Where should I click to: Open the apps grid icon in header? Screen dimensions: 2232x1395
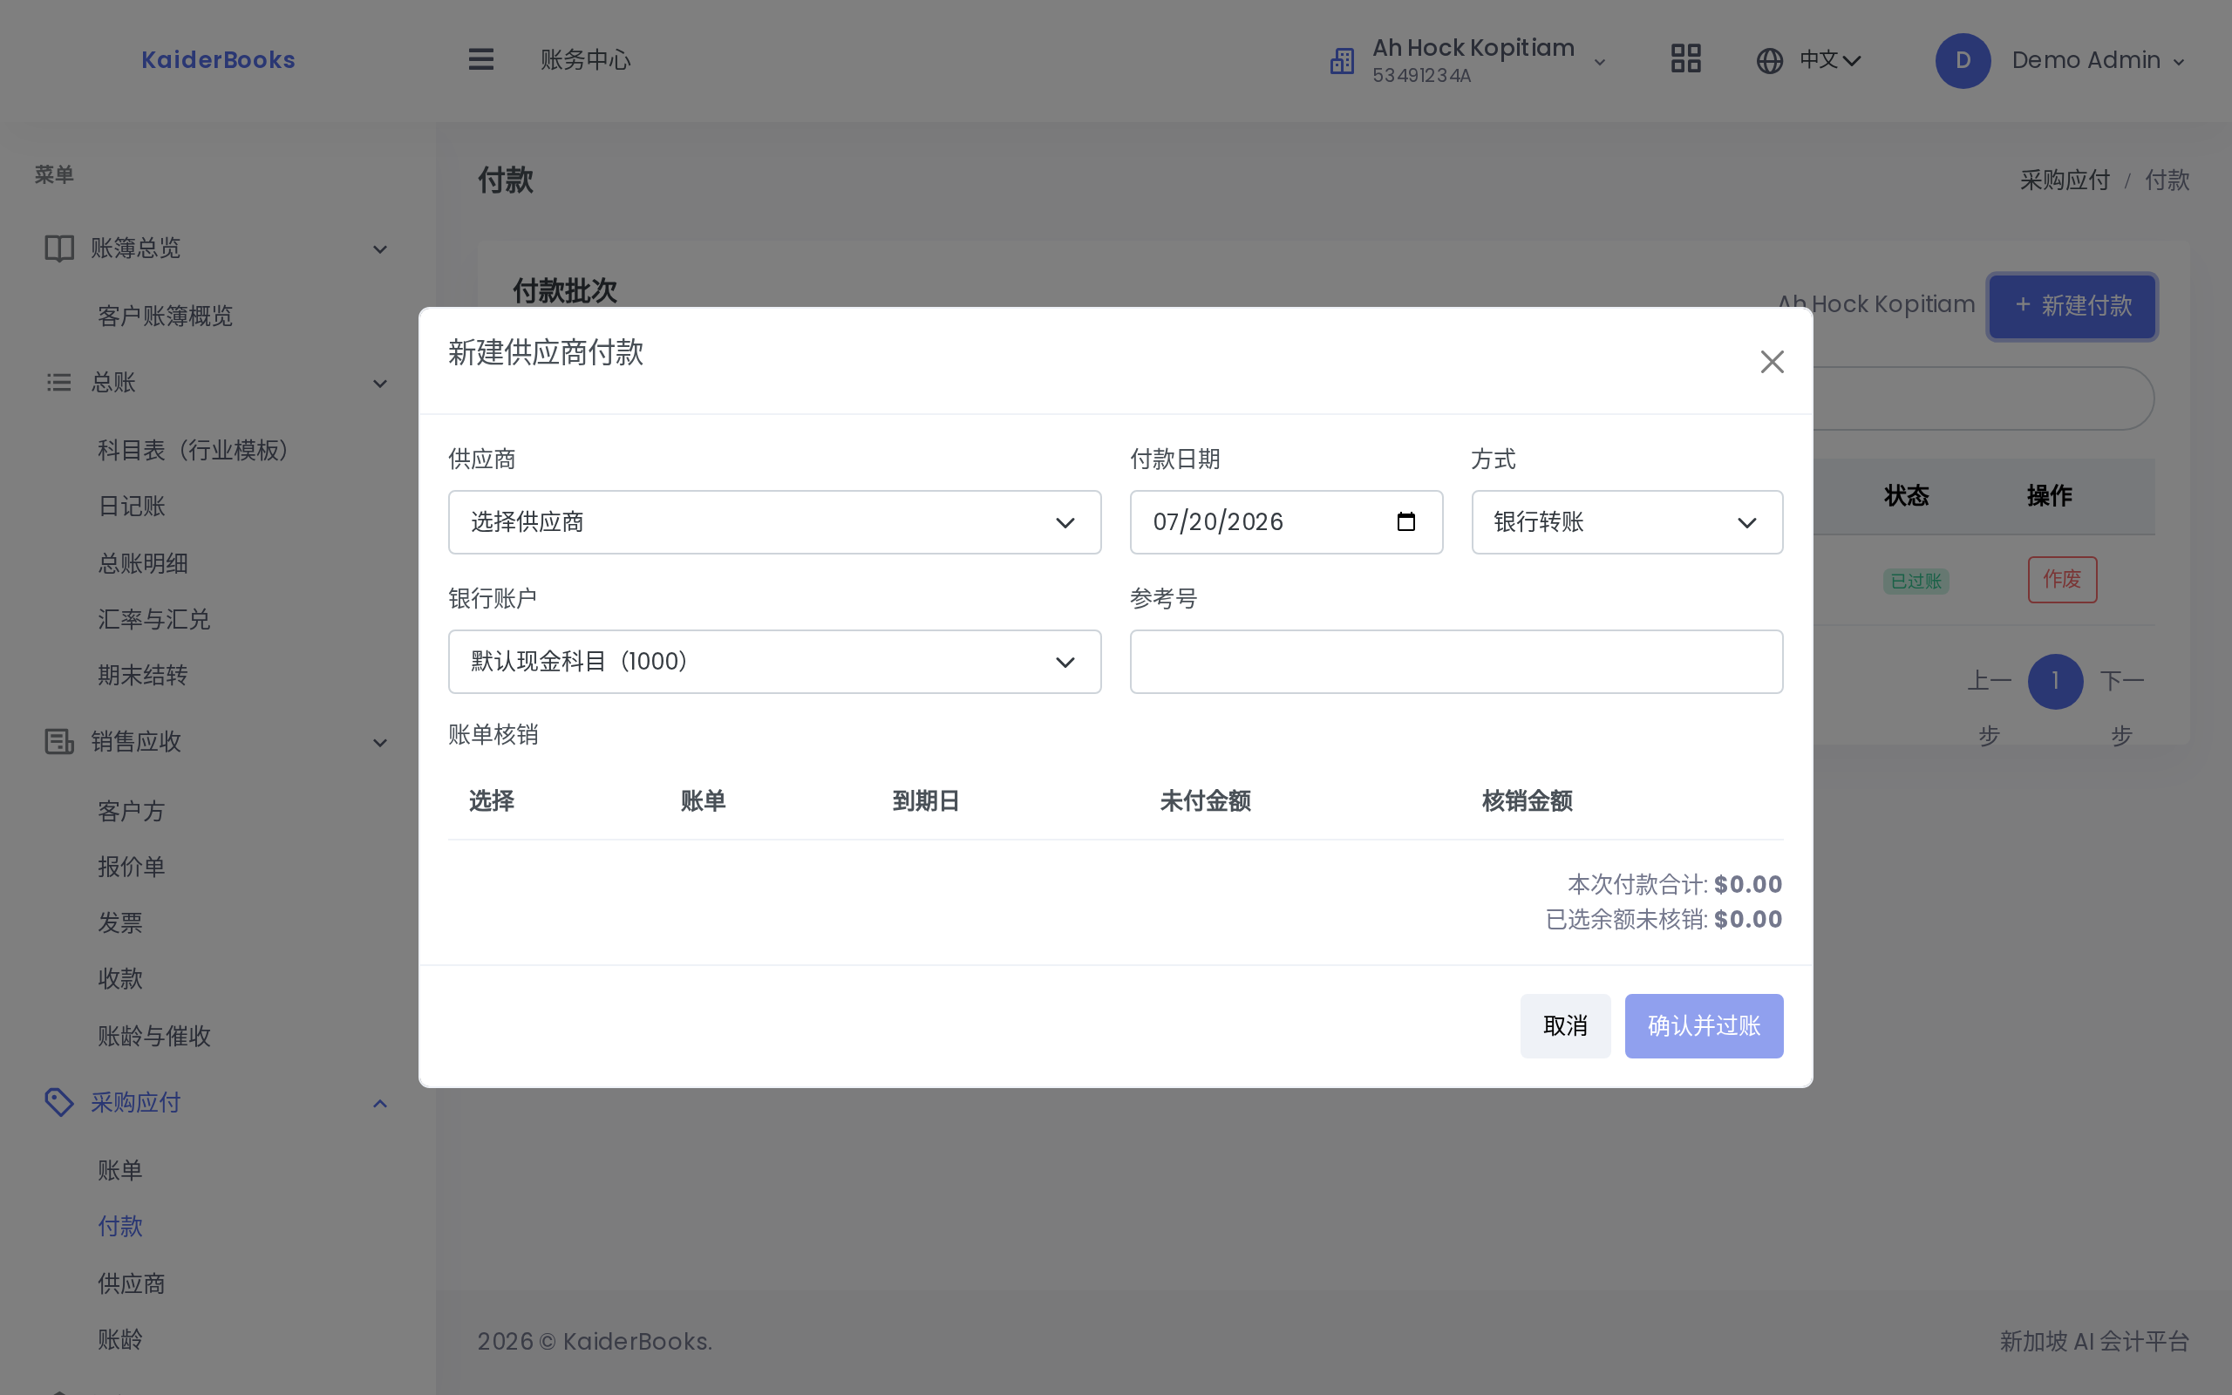[1685, 59]
